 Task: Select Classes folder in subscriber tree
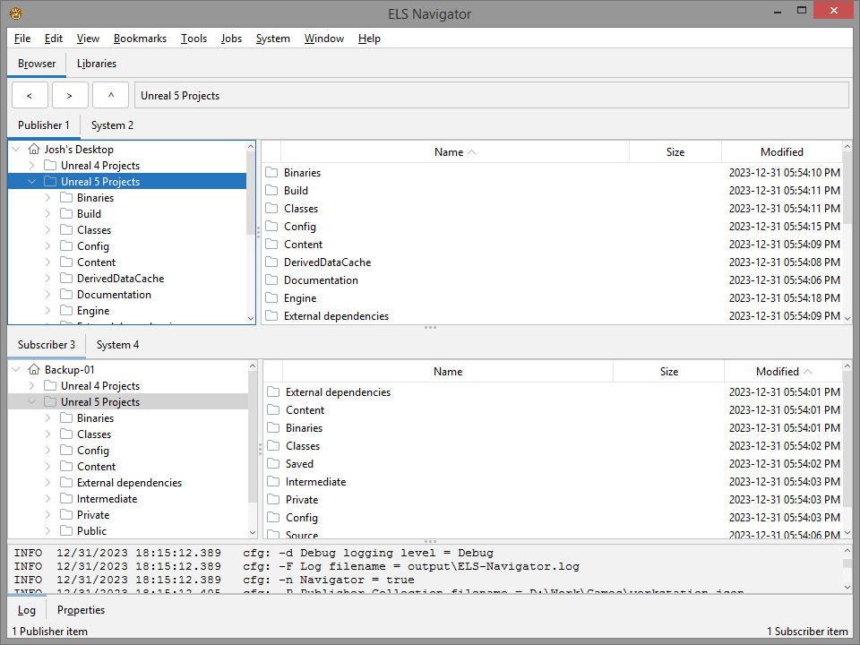coord(94,434)
